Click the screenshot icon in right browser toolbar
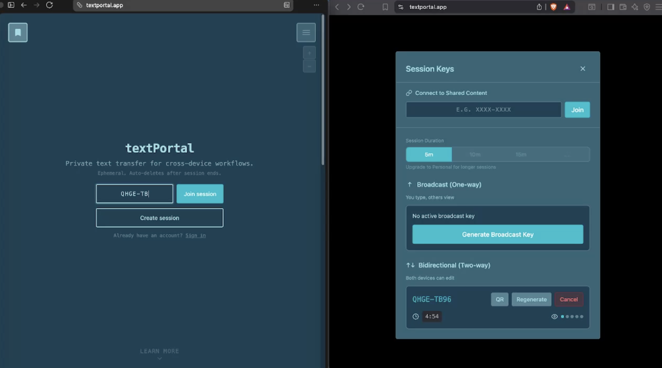The width and height of the screenshot is (662, 368). 592,7
